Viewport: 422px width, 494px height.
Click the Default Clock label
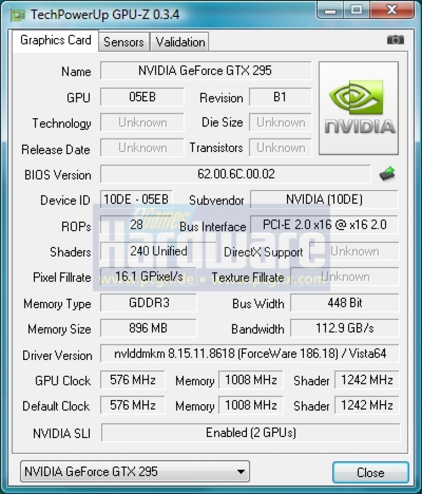click(x=56, y=406)
